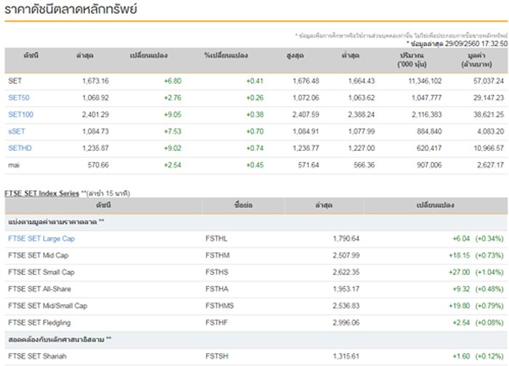Click the last-updated timestamp 29/09/2560 17:32:50
509x366 pixels.
476,44
